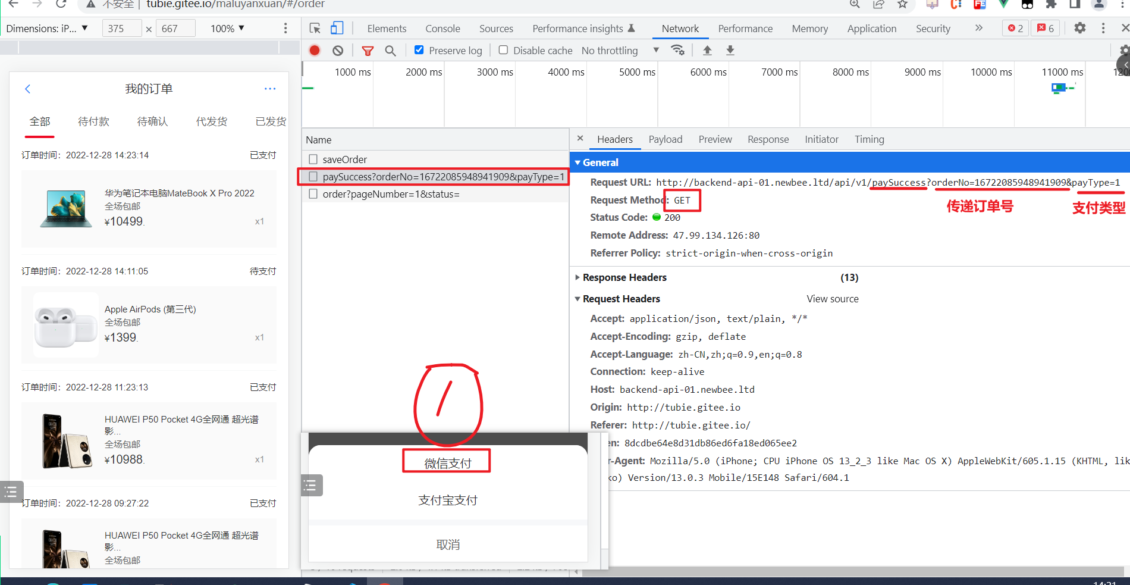
Task: Open the Dimensions device dropdown
Action: click(47, 28)
